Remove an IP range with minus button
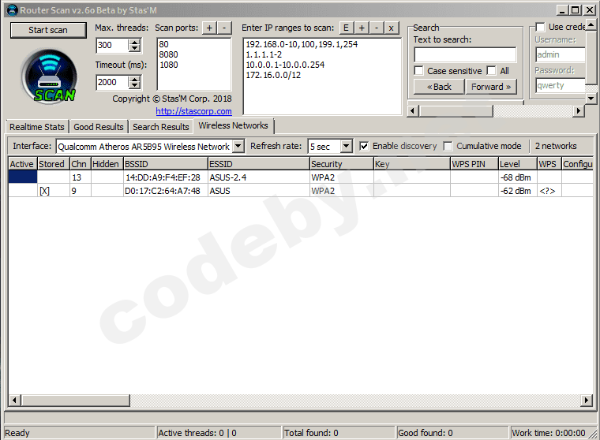 377,28
